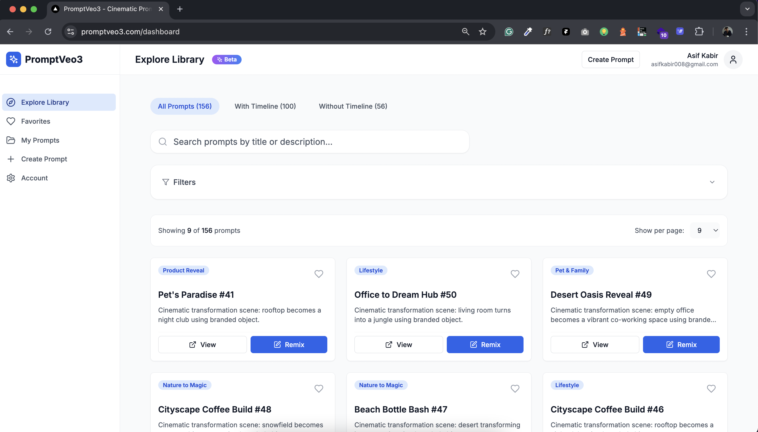Image resolution: width=758 pixels, height=432 pixels.
Task: Open Explore Library in the sidebar
Action: (59, 102)
